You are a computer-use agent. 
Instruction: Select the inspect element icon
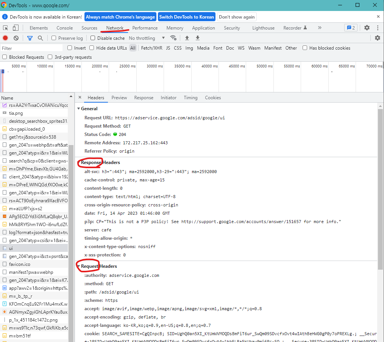pyautogui.click(x=5, y=28)
